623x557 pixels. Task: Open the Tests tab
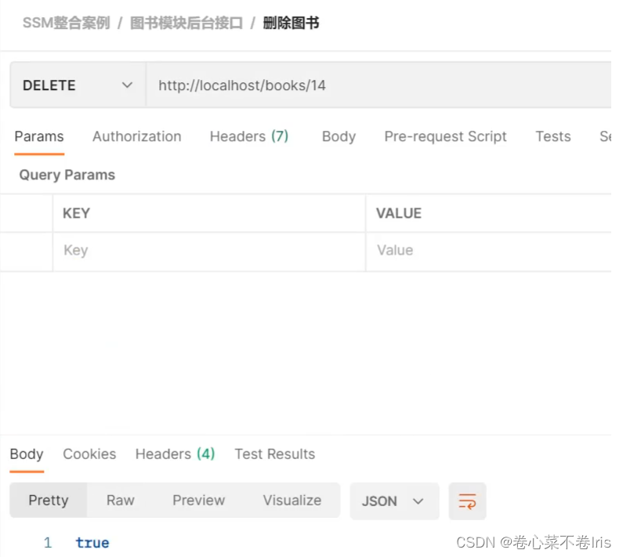tap(553, 136)
